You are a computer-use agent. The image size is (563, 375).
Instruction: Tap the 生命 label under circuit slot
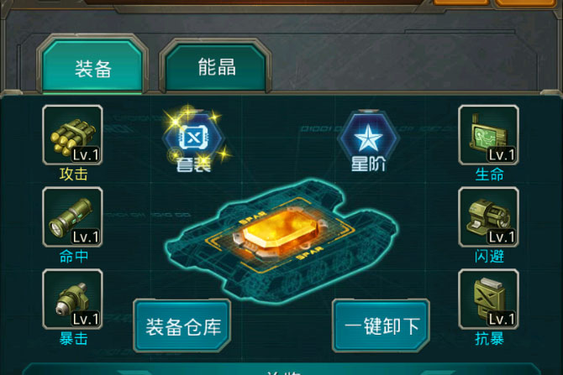pyautogui.click(x=489, y=174)
